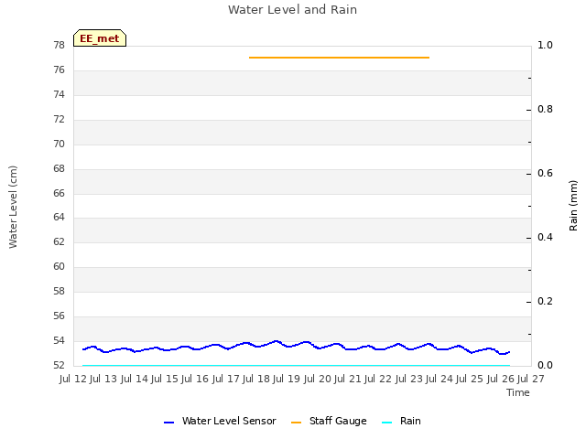Click the 60 water level axis value

pyautogui.click(x=59, y=266)
